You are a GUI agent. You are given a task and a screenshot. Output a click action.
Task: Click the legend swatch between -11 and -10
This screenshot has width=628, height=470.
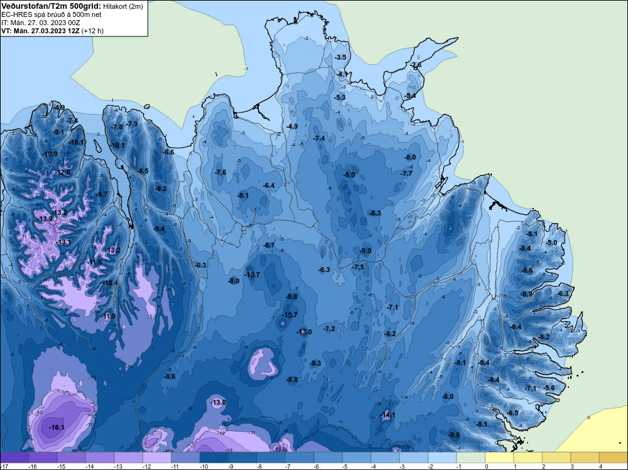click(185, 457)
